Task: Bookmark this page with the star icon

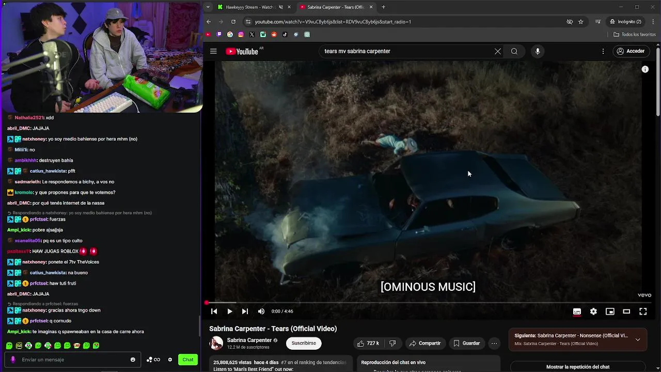Action: coord(581,22)
